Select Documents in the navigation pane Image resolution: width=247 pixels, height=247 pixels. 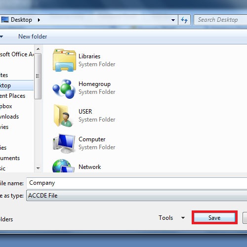pos(10,158)
